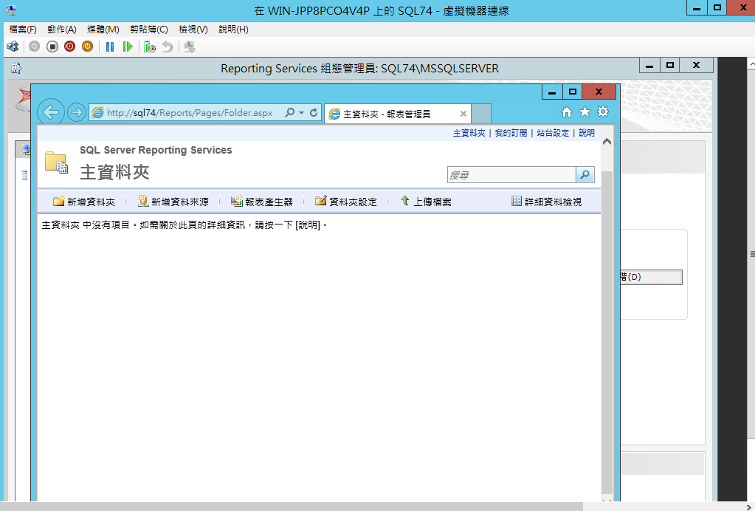Open the 剪貼簿(C) menu
The width and height of the screenshot is (755, 511).
pos(149,30)
